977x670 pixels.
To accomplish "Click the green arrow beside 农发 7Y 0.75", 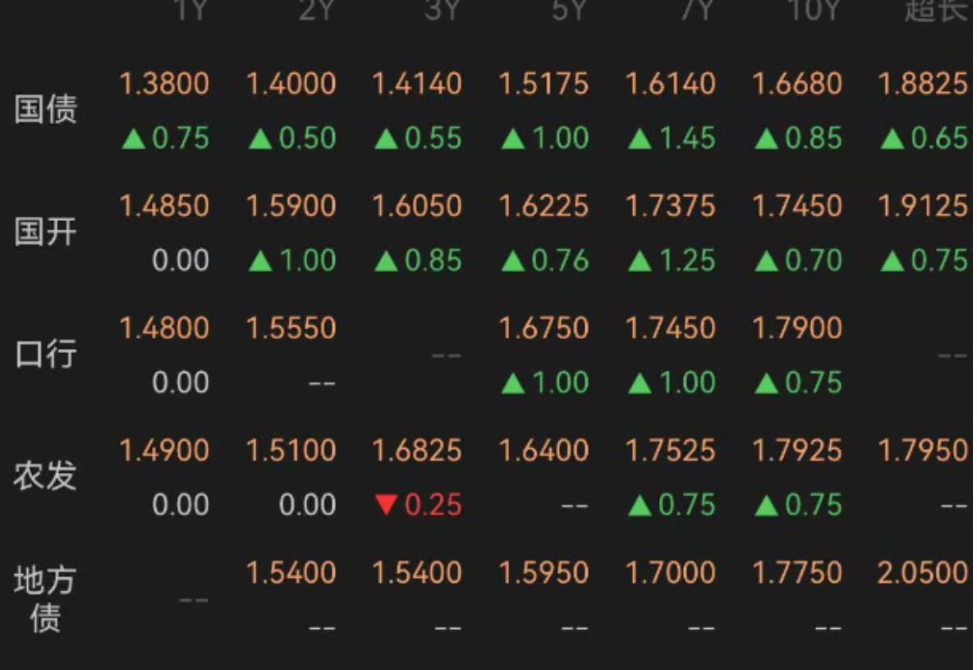I will click(640, 504).
